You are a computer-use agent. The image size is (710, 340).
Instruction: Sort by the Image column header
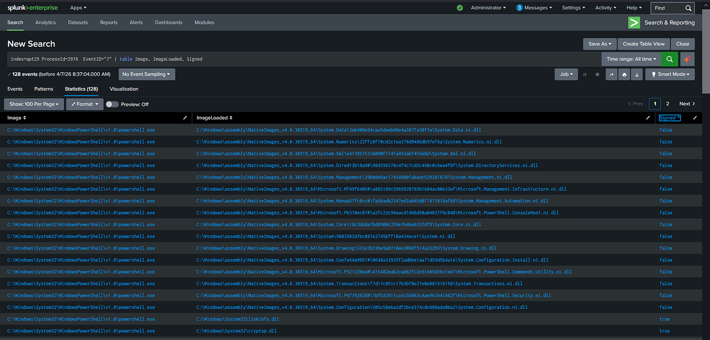tap(17, 118)
